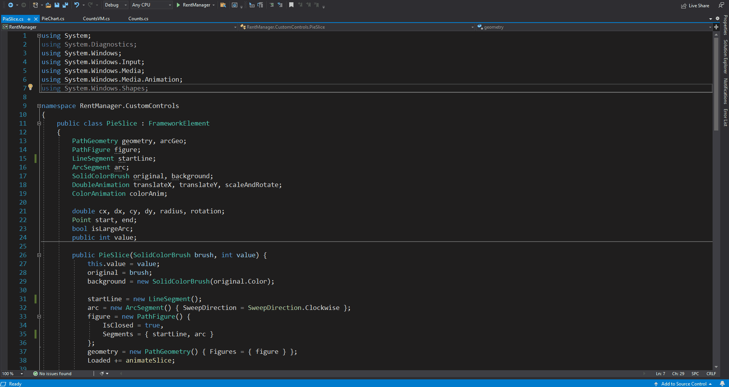Screen dimensions: 729x387
Task: Place cursor on FrameworkElement in line 11
Action: click(179, 123)
